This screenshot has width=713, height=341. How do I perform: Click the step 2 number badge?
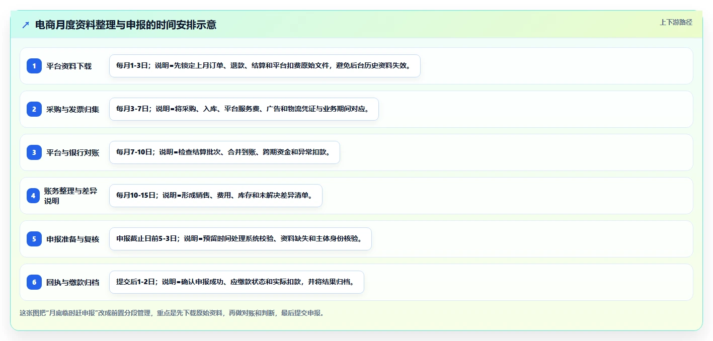click(34, 109)
